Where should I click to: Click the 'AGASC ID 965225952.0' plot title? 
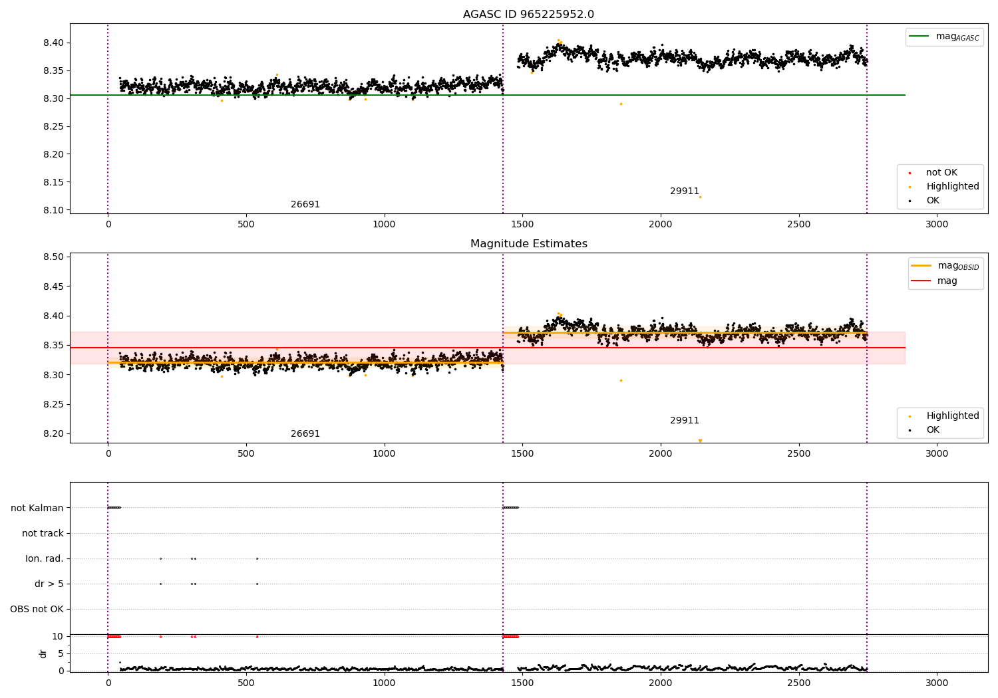pos(528,15)
